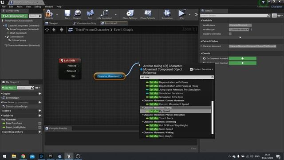This screenshot has height=160, width=284.
Task: Click action list scrollbar
Action: point(213,117)
